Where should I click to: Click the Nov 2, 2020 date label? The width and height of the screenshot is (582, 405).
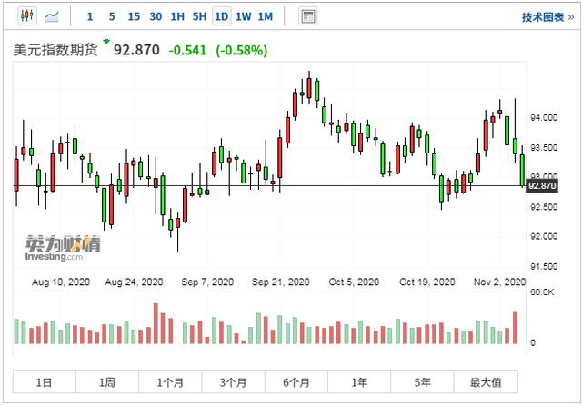click(x=499, y=282)
